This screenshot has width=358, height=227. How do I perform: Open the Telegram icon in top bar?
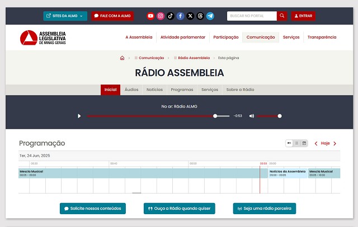[x=210, y=16]
